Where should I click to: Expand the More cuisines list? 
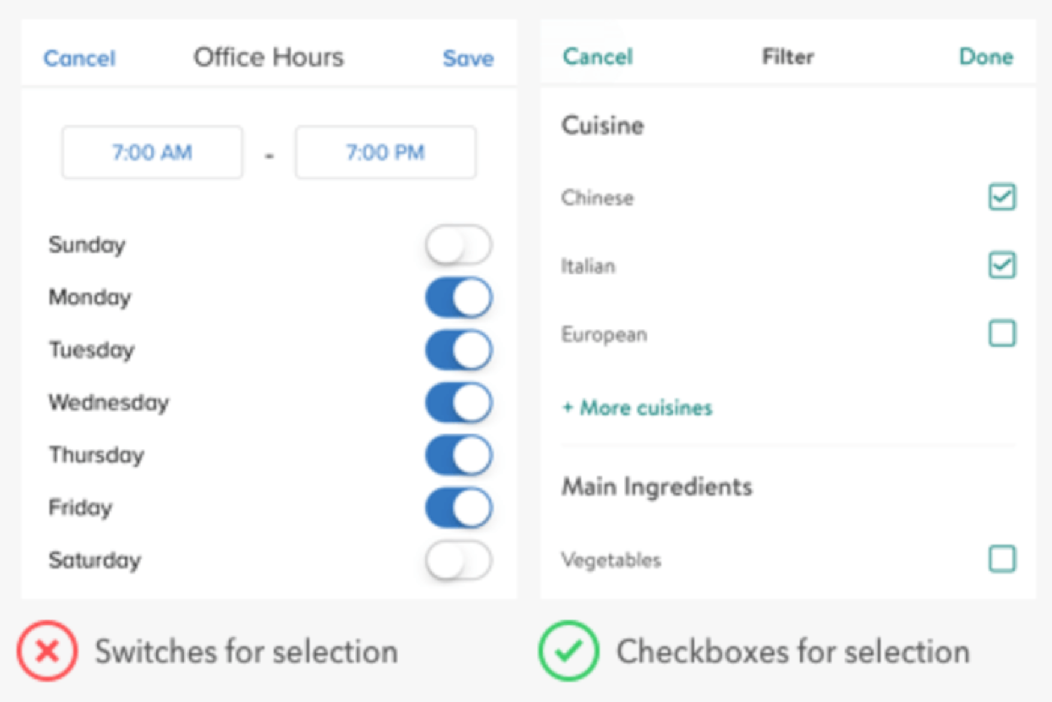(x=637, y=408)
